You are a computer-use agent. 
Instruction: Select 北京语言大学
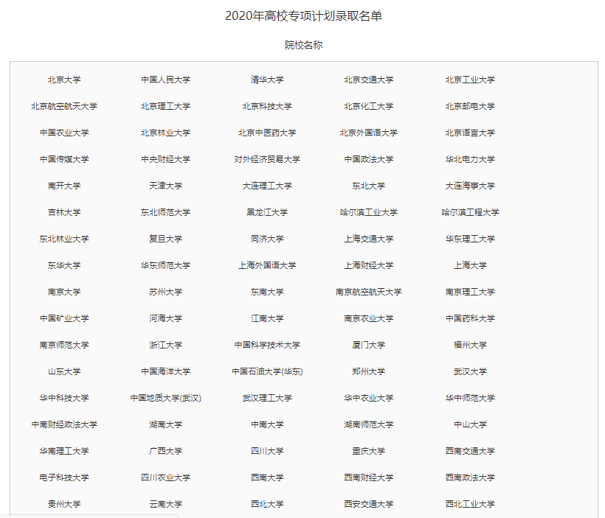(x=470, y=133)
